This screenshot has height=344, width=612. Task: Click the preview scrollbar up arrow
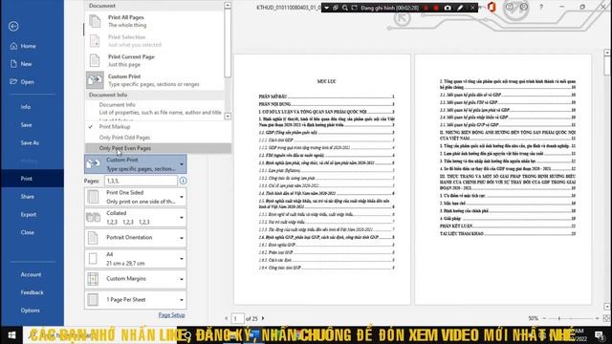click(607, 53)
